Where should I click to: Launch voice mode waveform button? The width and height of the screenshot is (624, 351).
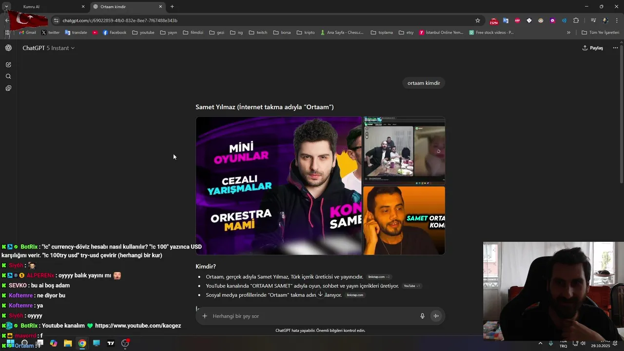[x=436, y=316]
